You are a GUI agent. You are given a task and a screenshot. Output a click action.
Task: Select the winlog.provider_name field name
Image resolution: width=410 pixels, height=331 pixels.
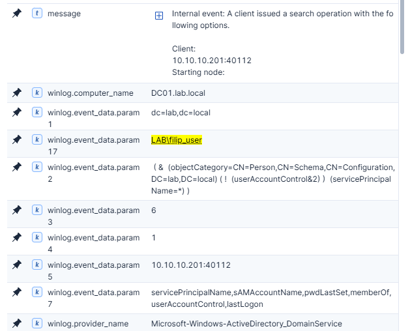click(88, 324)
